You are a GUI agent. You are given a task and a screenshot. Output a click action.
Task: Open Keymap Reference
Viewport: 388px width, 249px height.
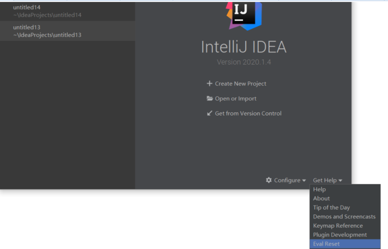coord(338,226)
